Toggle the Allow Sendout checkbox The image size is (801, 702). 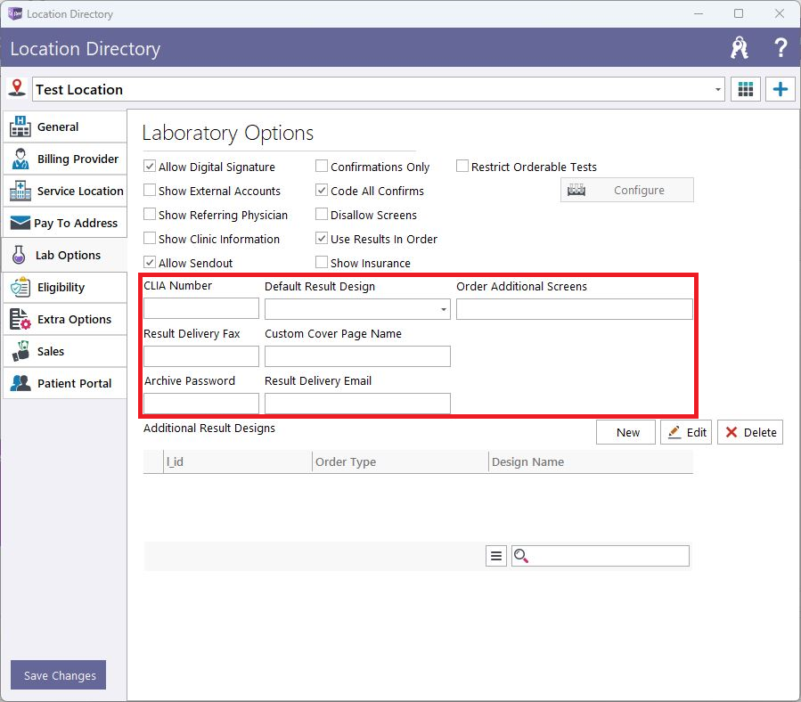(150, 262)
